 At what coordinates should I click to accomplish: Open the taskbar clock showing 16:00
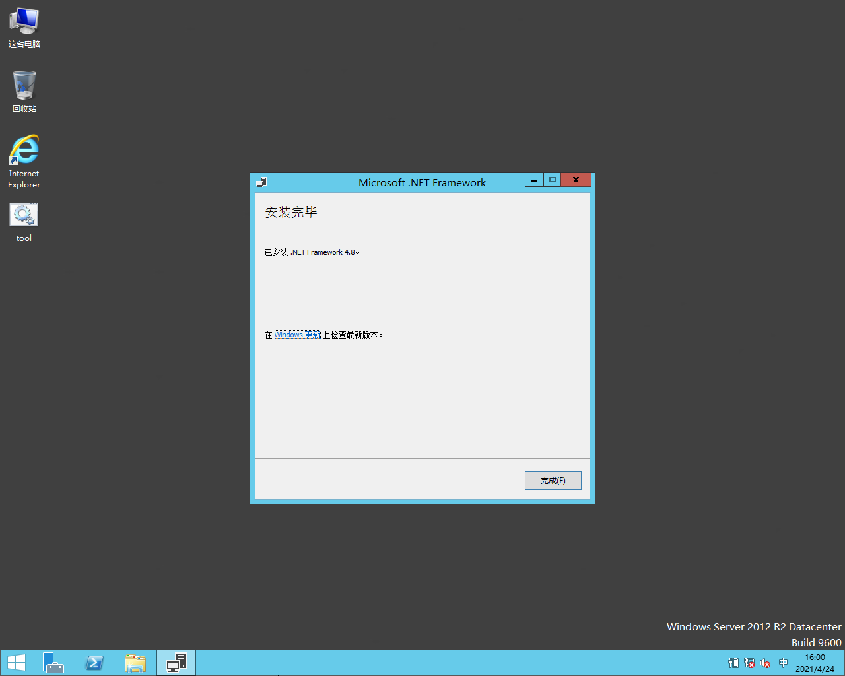815,663
